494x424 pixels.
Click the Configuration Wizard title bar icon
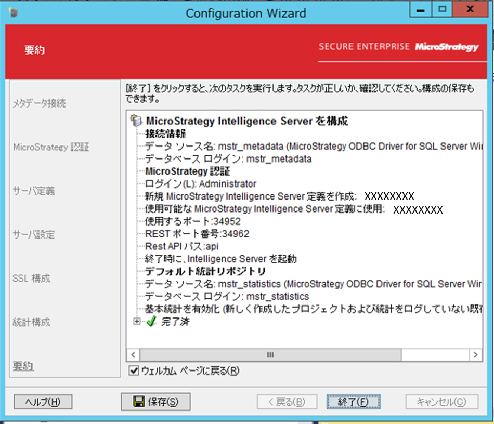[x=13, y=12]
